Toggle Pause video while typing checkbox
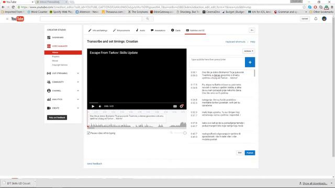Image resolution: width=335 pixels, height=188 pixels. (88, 133)
